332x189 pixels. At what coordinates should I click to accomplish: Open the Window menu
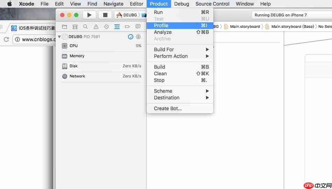pyautogui.click(x=245, y=4)
